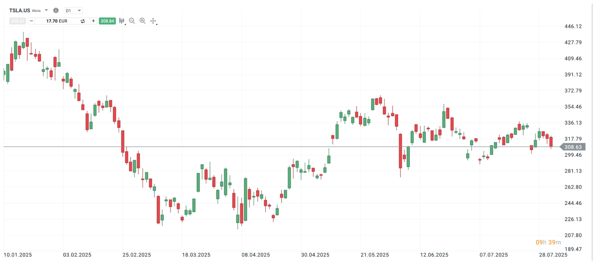The image size is (594, 265).
Task: Click the 308.63 current price tag on axis
Action: [x=573, y=147]
